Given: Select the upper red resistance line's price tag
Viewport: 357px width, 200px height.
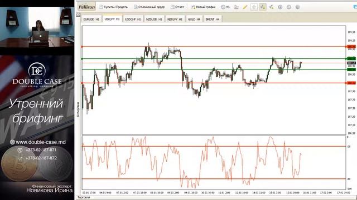Looking at the screenshot, I should click(x=351, y=47).
